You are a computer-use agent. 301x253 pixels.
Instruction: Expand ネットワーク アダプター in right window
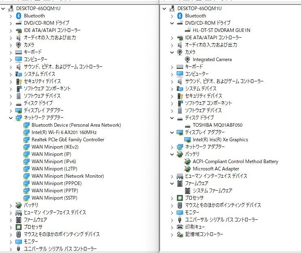point(172,147)
